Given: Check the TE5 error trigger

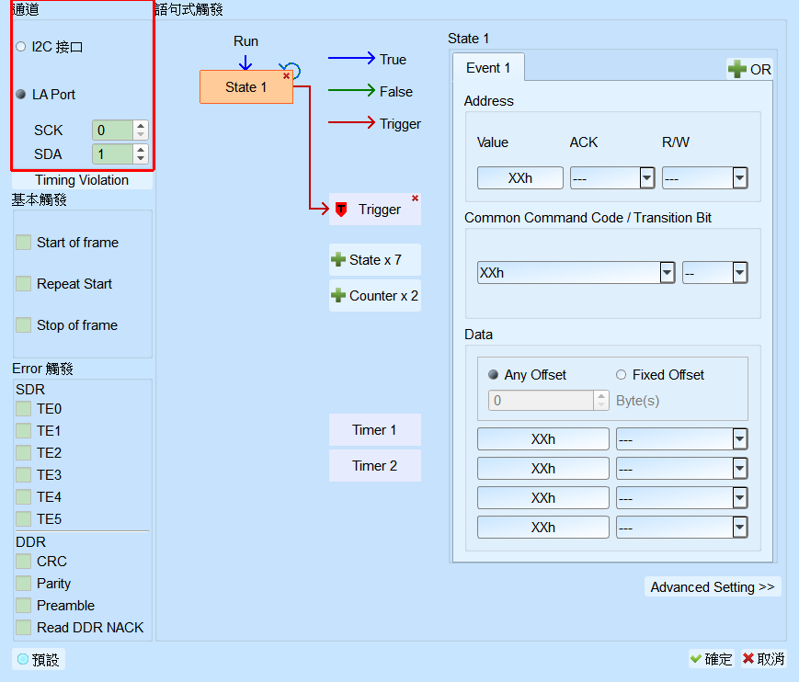Looking at the screenshot, I should coord(23,519).
